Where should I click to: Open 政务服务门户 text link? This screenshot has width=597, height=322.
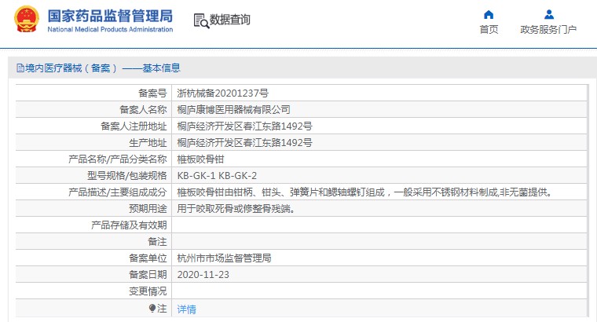tap(548, 30)
